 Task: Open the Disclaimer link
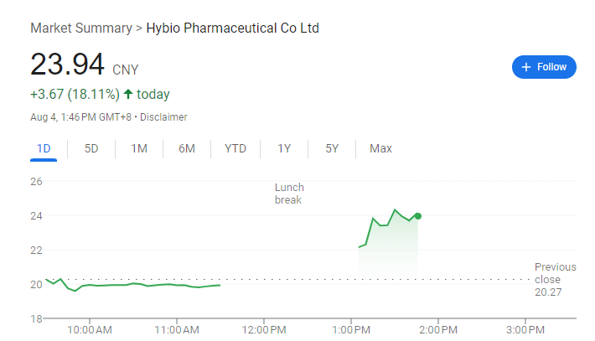(163, 117)
